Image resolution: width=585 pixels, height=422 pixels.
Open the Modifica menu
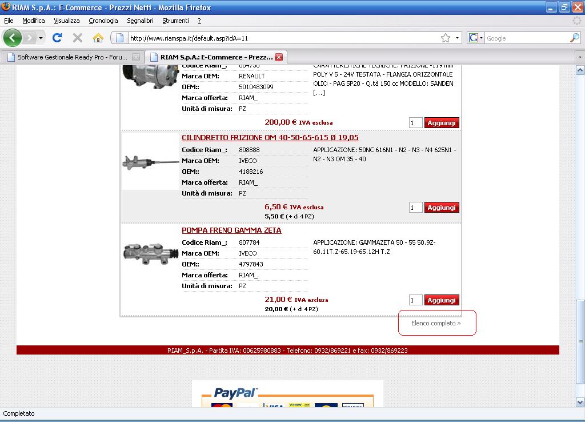[34, 21]
